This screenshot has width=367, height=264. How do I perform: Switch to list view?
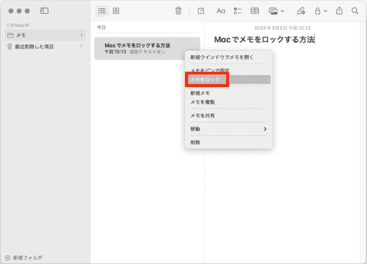click(x=102, y=11)
